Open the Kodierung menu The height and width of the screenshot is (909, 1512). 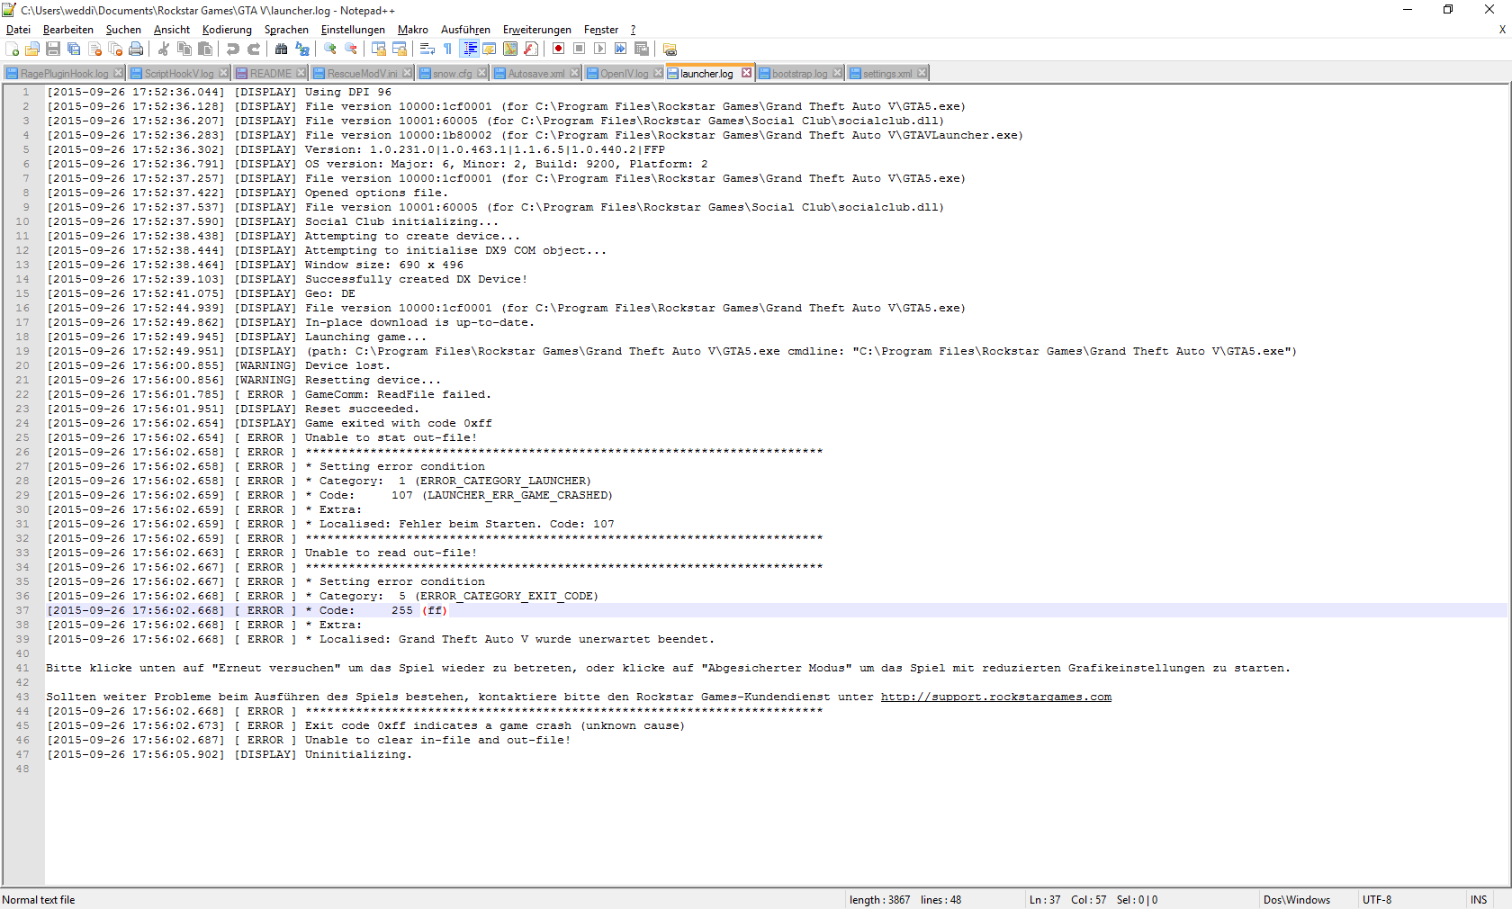pyautogui.click(x=227, y=30)
